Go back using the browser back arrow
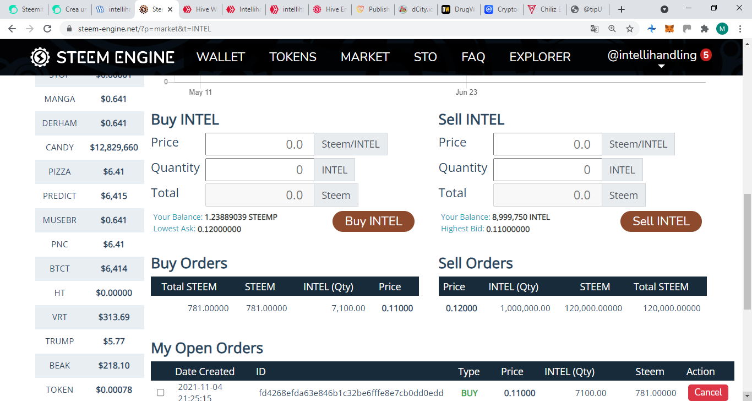This screenshot has width=752, height=401. point(13,29)
